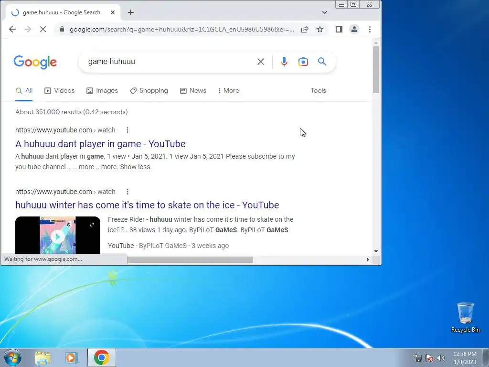
Task: Open site info via the padlock icon
Action: click(62, 29)
